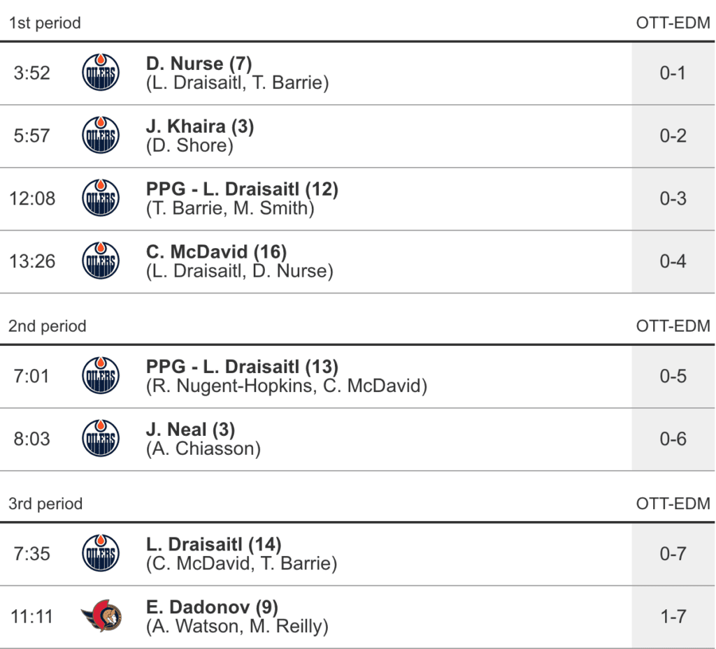This screenshot has height=649, width=716.
Task: Open the Oilers logo in the 7:01 row
Action: [x=101, y=376]
